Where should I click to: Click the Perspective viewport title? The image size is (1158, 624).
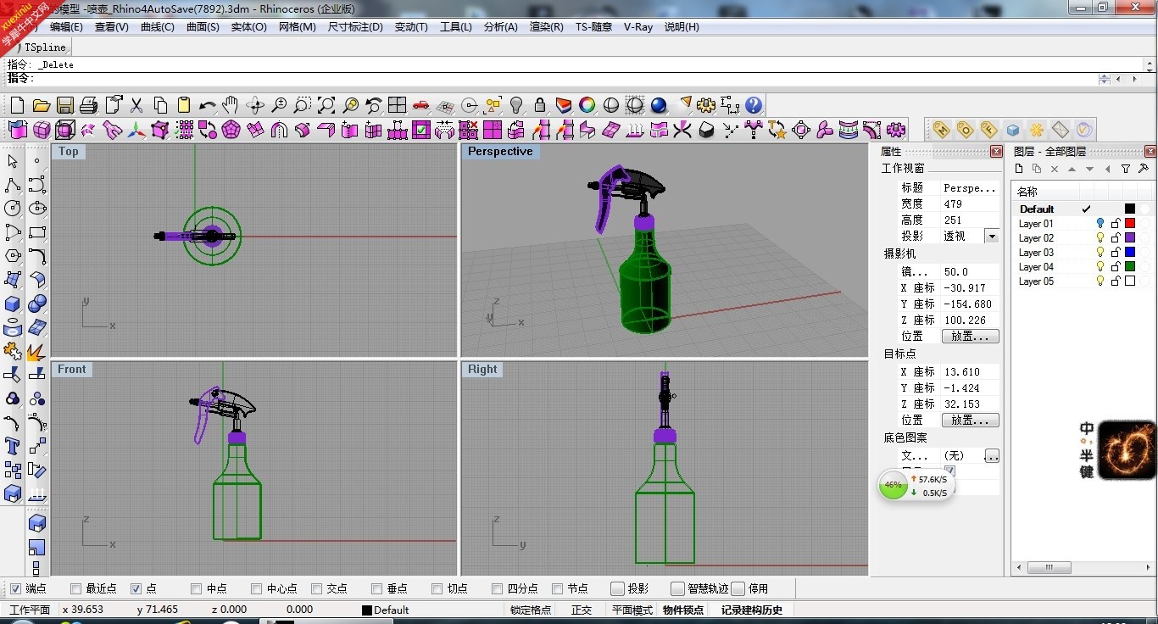[x=500, y=152]
